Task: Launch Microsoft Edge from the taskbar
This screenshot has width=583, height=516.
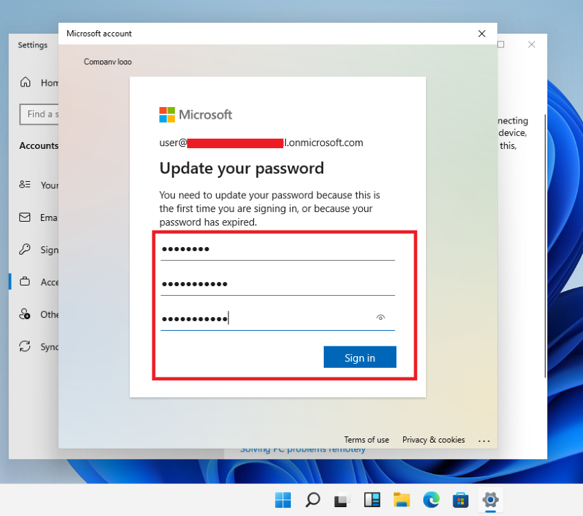Action: point(431,500)
